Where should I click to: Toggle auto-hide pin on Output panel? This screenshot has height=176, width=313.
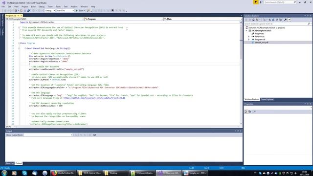(x=238, y=131)
